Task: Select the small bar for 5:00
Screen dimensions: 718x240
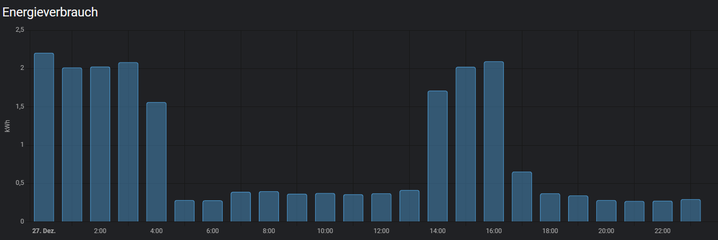Action: 184,211
